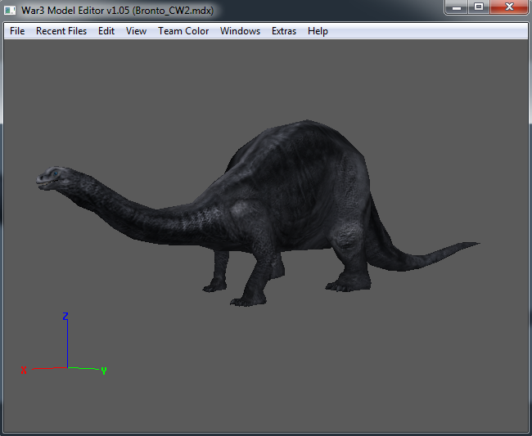Image resolution: width=532 pixels, height=436 pixels.
Task: Open the Recent Files menu
Action: point(61,31)
